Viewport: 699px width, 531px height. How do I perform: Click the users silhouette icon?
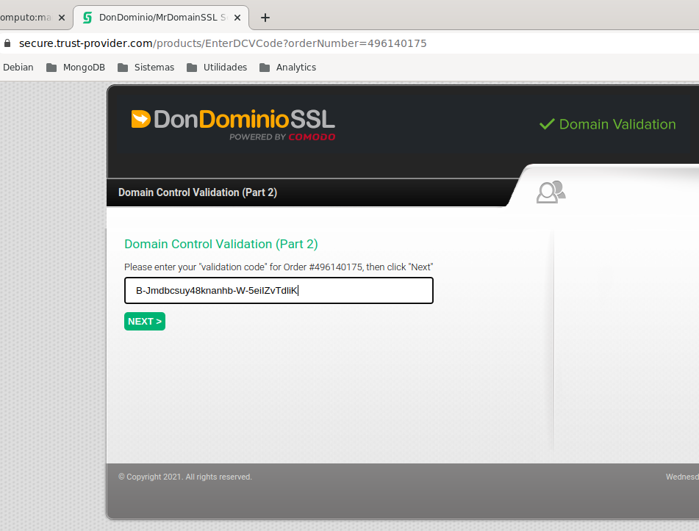click(x=551, y=192)
